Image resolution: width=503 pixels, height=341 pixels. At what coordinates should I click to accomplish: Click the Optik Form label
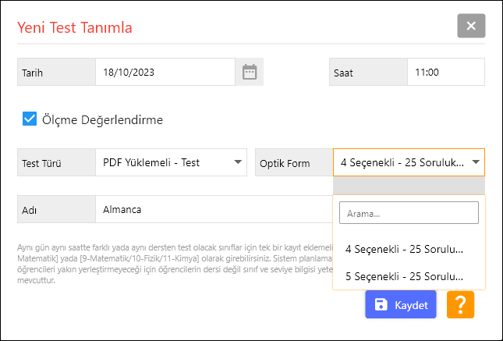click(x=285, y=164)
